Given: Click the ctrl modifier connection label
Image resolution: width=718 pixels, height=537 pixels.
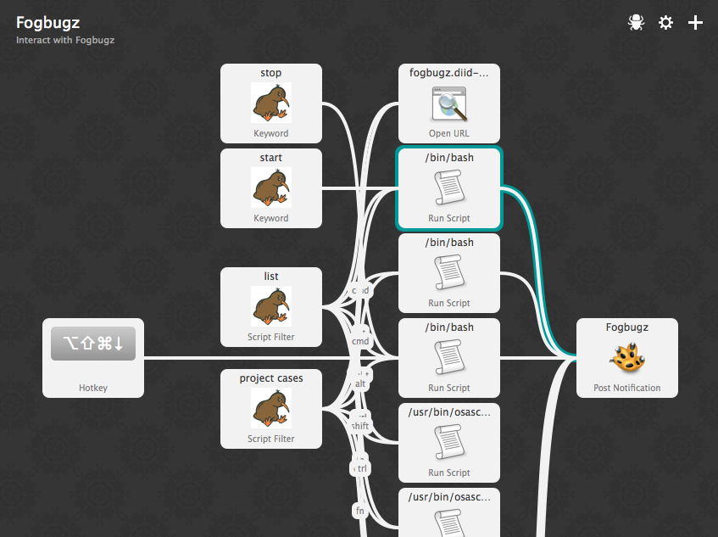Looking at the screenshot, I should 360,468.
